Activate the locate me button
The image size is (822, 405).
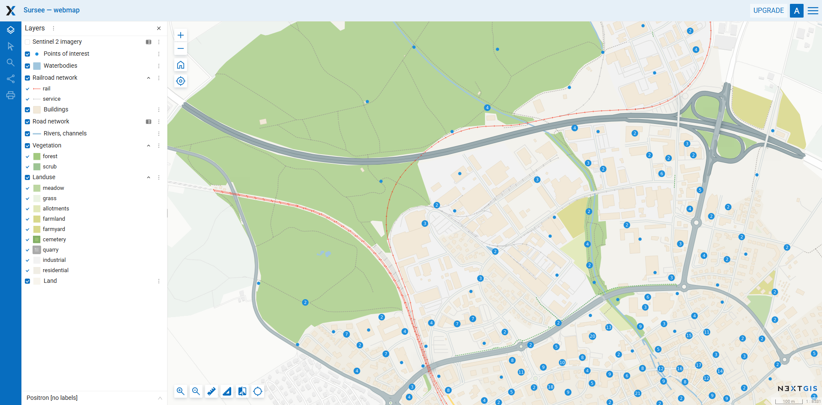[181, 81]
